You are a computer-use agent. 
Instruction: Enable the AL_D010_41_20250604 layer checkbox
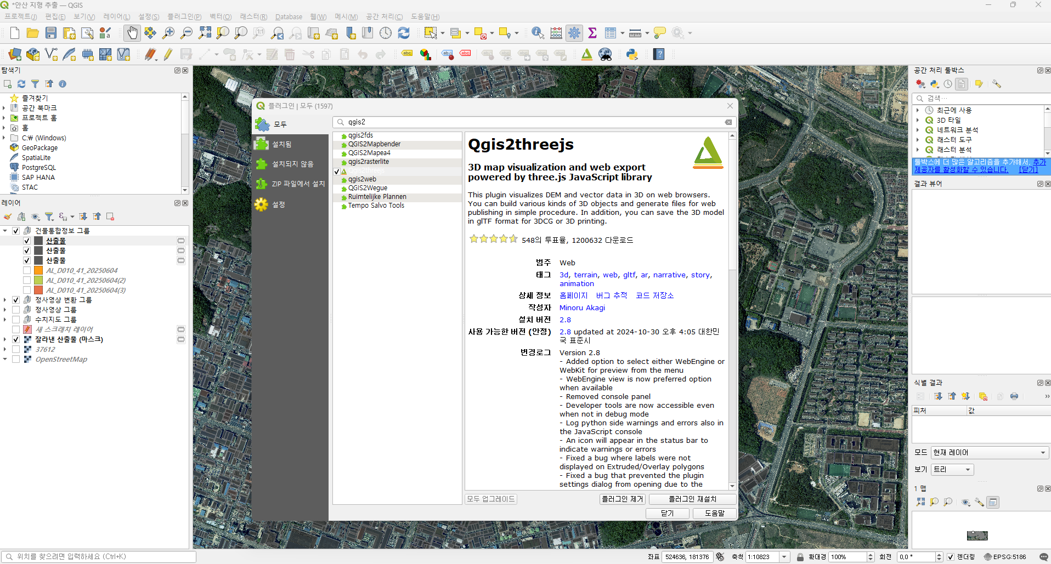click(27, 270)
